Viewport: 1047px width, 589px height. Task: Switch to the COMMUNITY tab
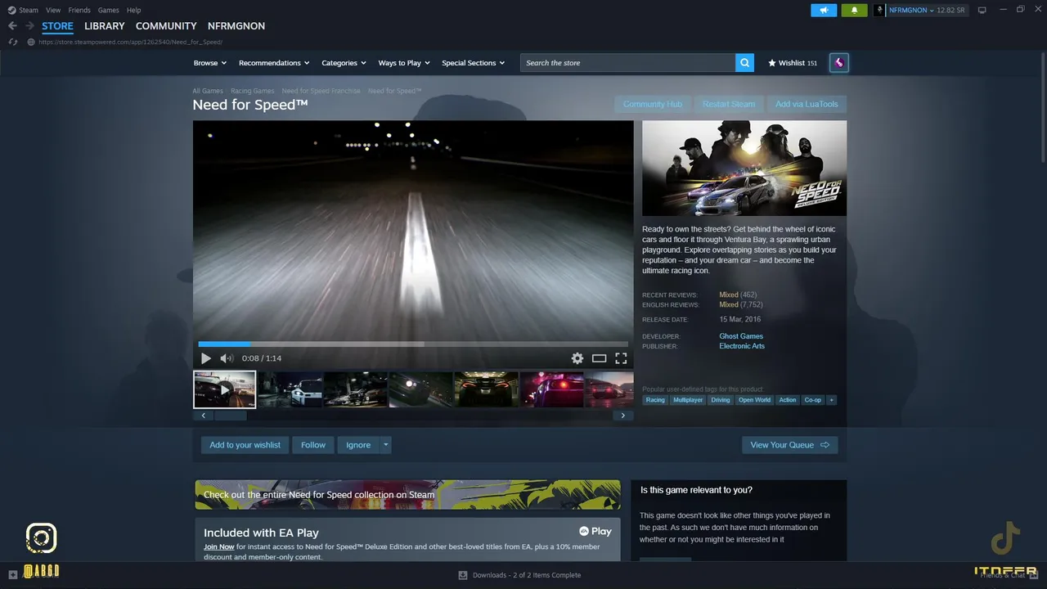[166, 26]
